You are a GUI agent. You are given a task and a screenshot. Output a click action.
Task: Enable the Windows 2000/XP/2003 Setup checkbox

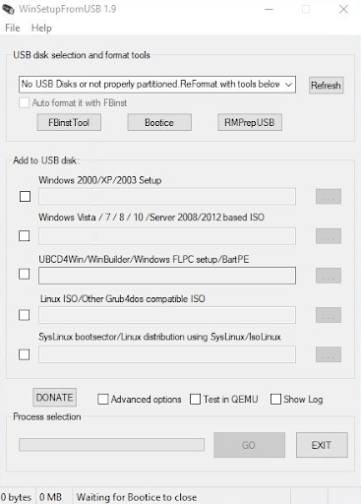tap(25, 197)
